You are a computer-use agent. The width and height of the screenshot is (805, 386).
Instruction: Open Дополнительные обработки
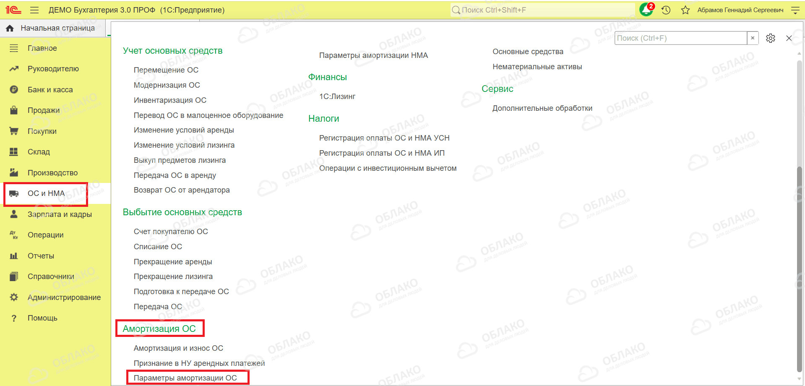(542, 108)
